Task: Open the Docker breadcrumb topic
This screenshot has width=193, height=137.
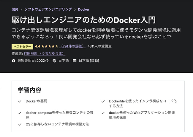Action: (84, 9)
